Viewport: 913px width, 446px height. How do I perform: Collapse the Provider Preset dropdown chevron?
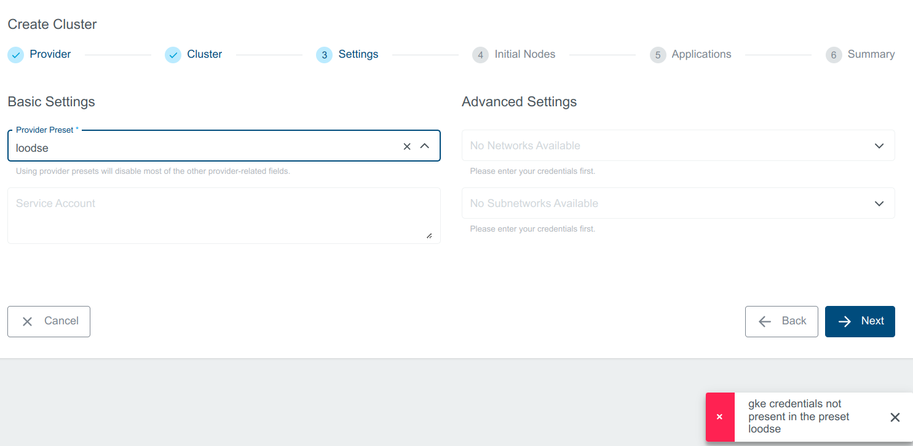(x=425, y=146)
